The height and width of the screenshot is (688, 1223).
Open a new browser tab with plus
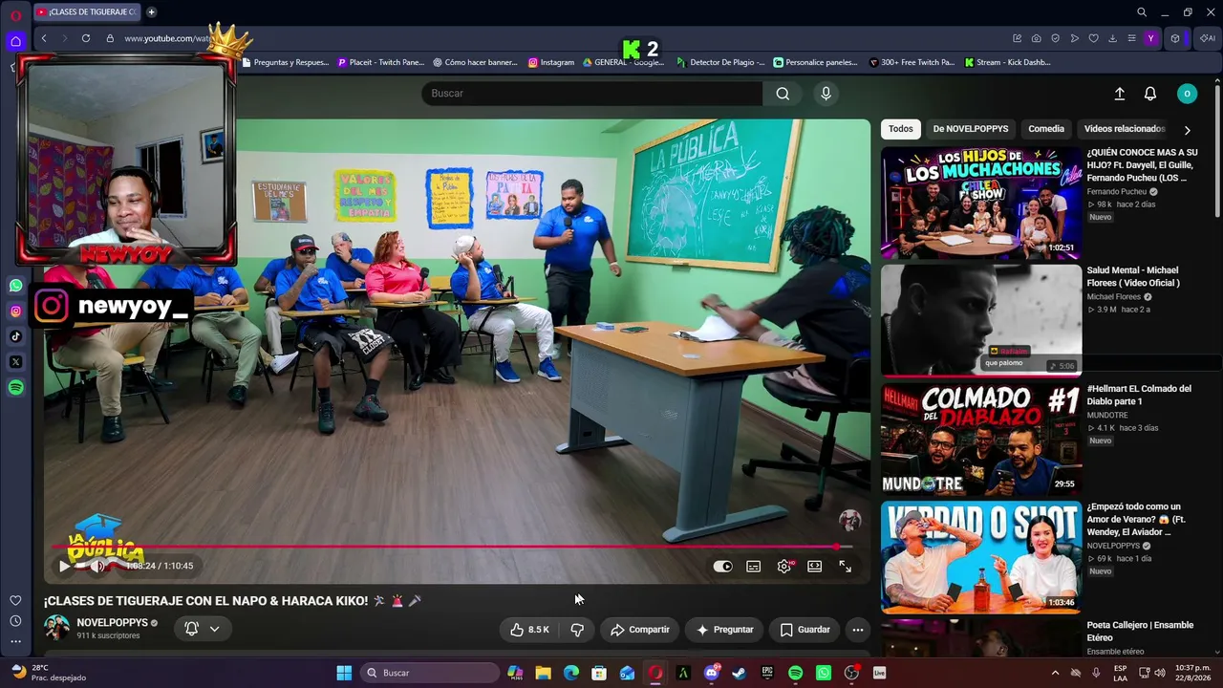pyautogui.click(x=151, y=12)
